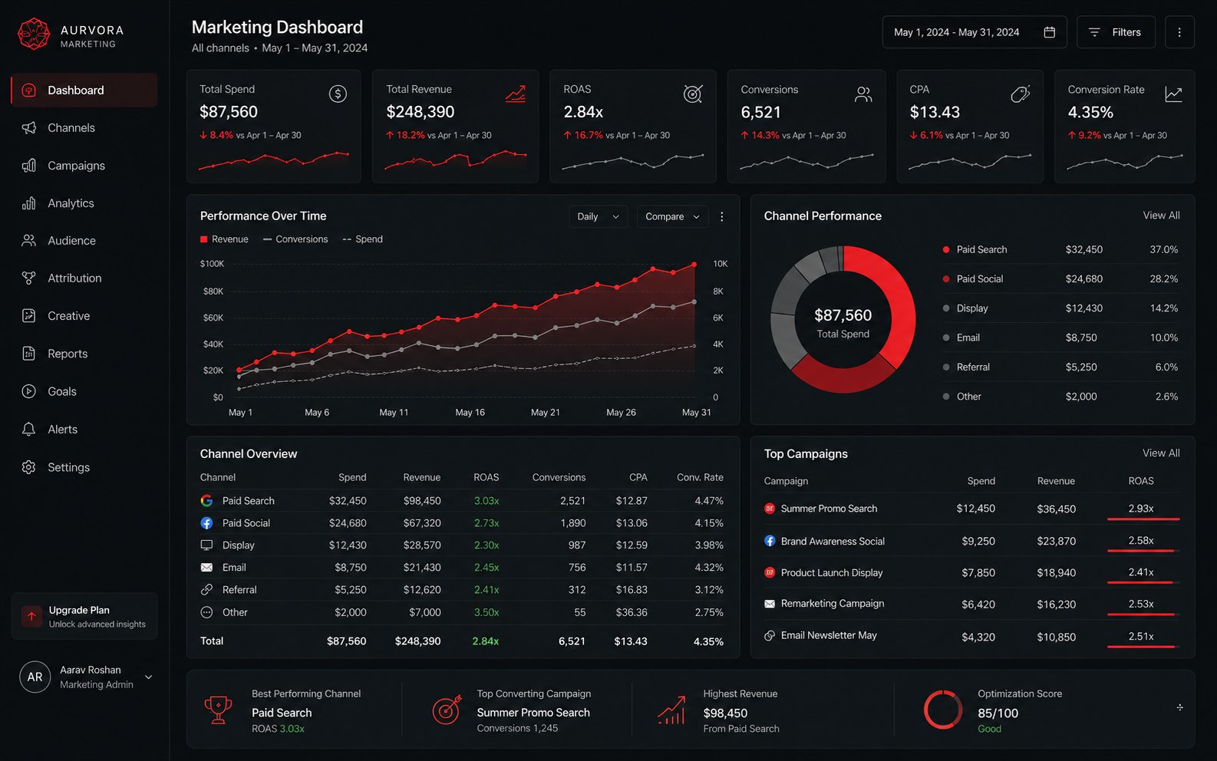
Task: Click Upgrade Plan button
Action: point(84,616)
